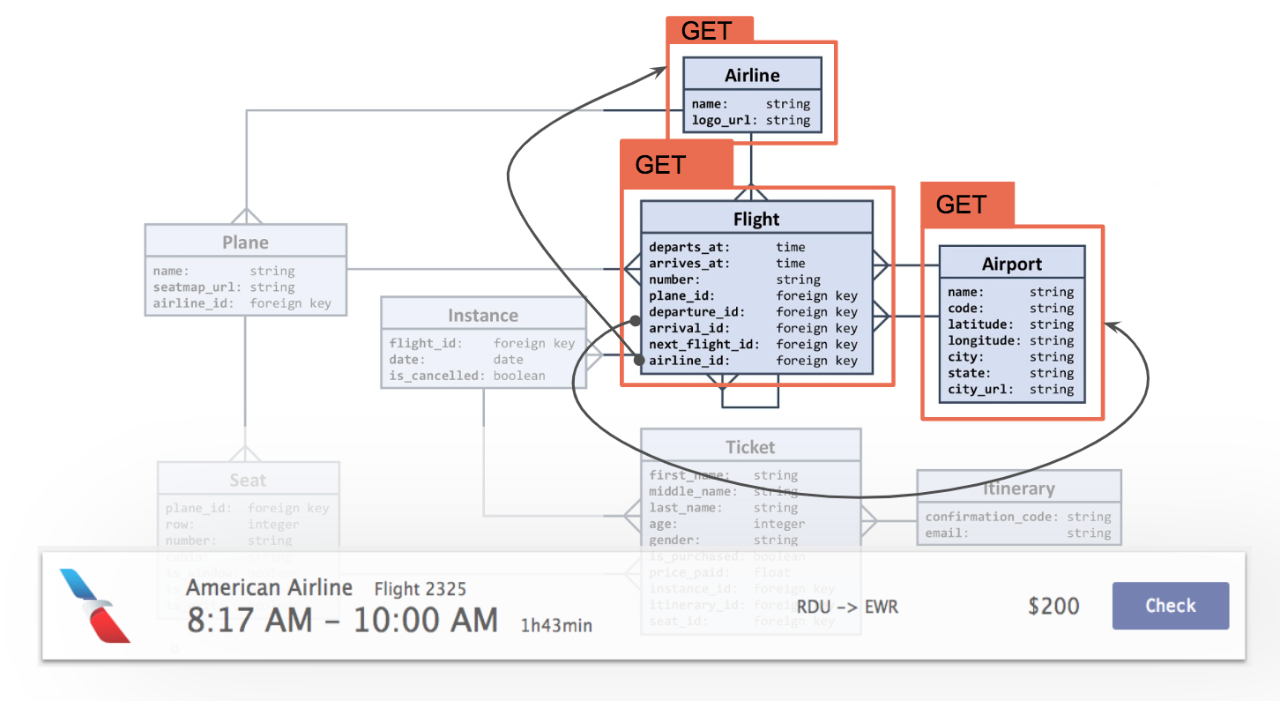
Task: Click the Check button on the flight card
Action: (x=1170, y=606)
